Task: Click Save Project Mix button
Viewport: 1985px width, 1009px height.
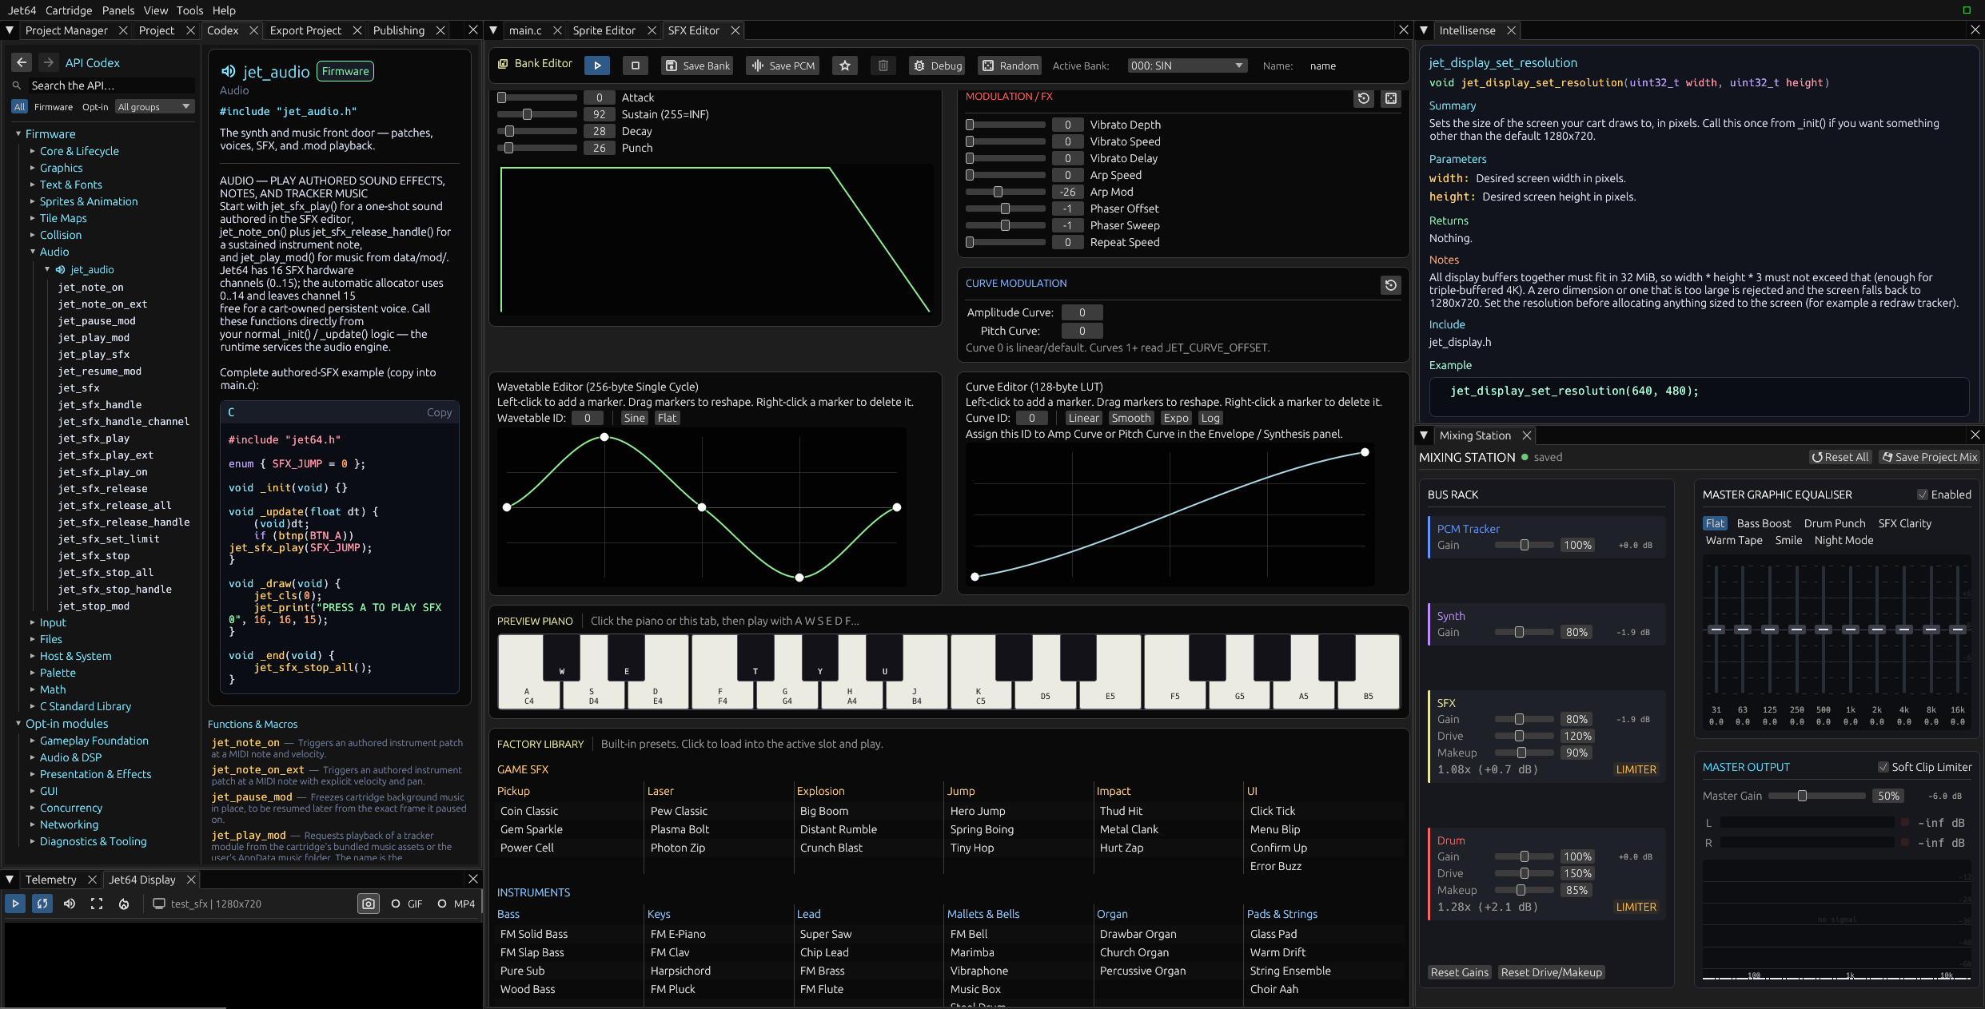Action: (1929, 457)
